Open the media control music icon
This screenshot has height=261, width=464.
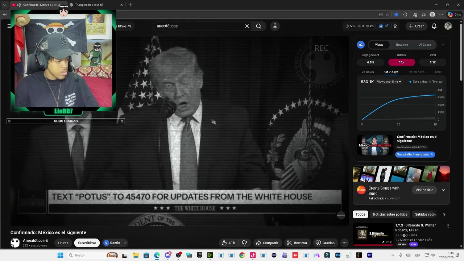point(414,14)
